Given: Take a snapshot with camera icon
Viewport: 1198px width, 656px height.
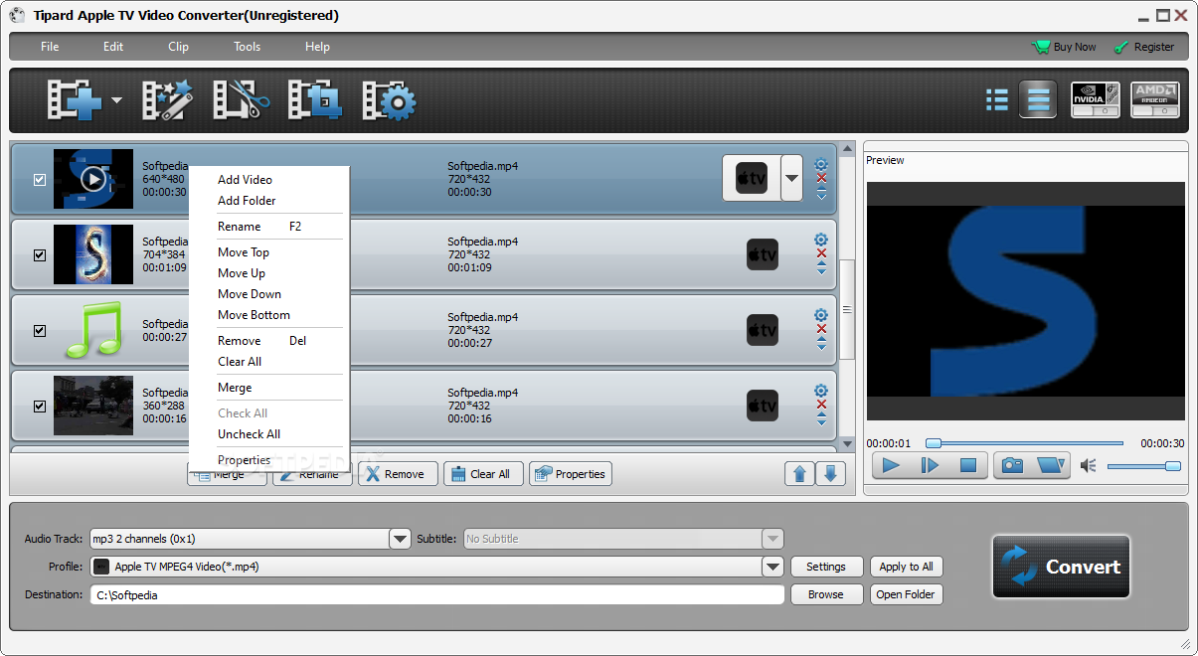Looking at the screenshot, I should point(1012,465).
